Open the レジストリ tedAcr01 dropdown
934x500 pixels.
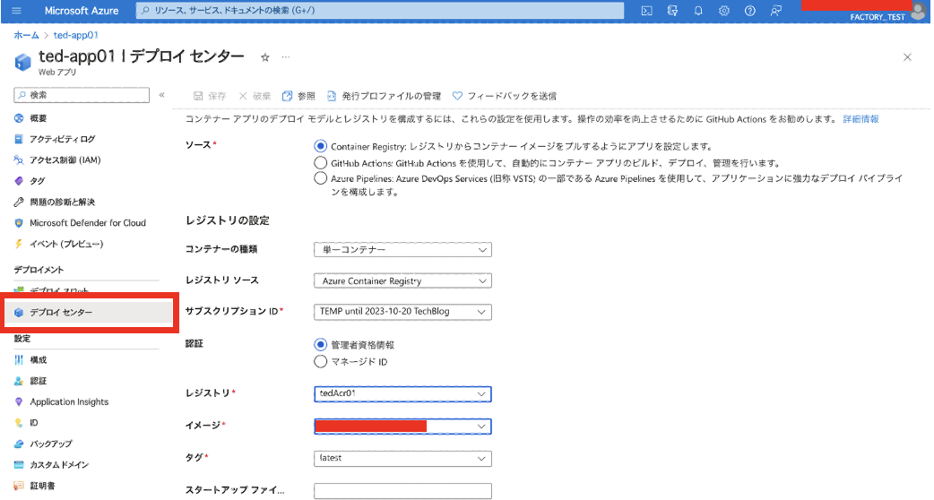tap(402, 393)
